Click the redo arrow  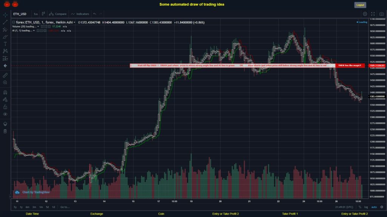coord(100,14)
